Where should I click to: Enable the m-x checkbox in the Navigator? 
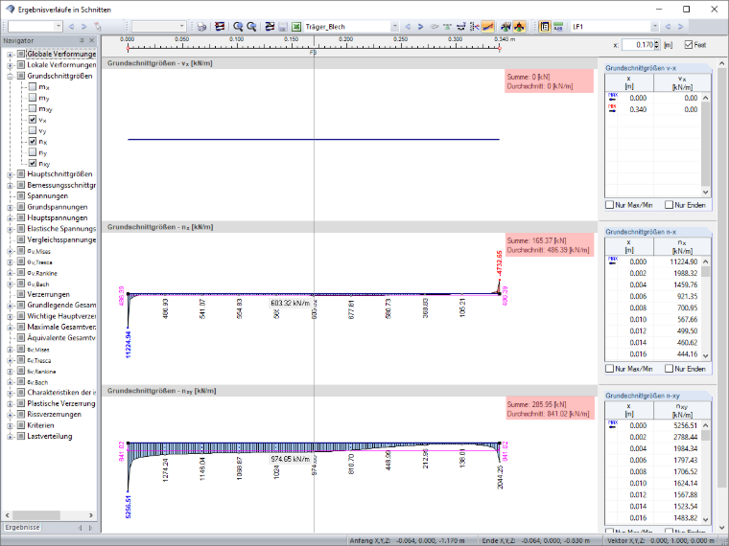point(33,87)
